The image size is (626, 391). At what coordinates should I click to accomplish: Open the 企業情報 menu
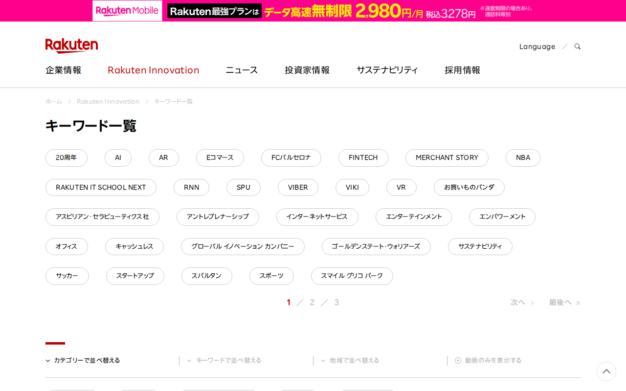pyautogui.click(x=64, y=70)
